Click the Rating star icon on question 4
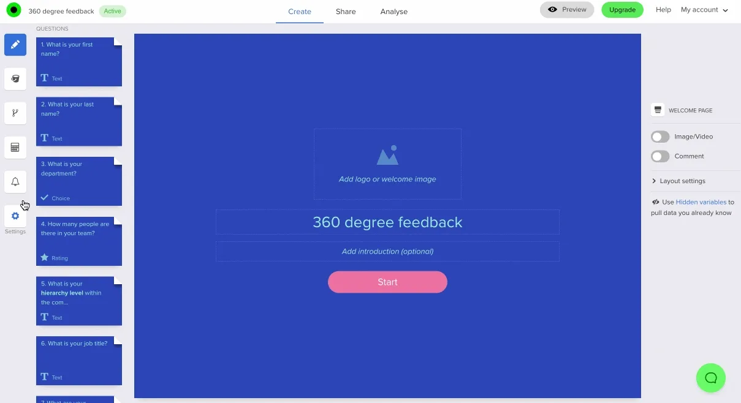The image size is (741, 403). point(44,258)
